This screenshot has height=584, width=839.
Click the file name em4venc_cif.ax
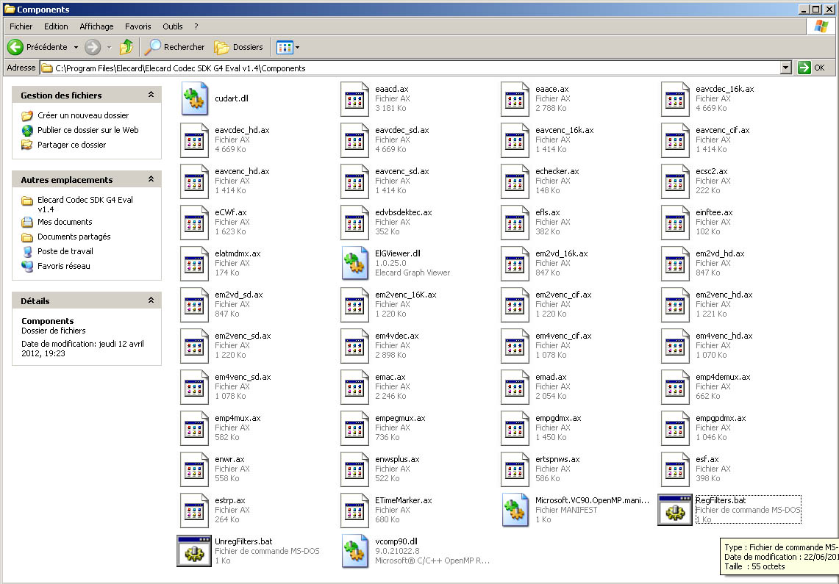(563, 336)
